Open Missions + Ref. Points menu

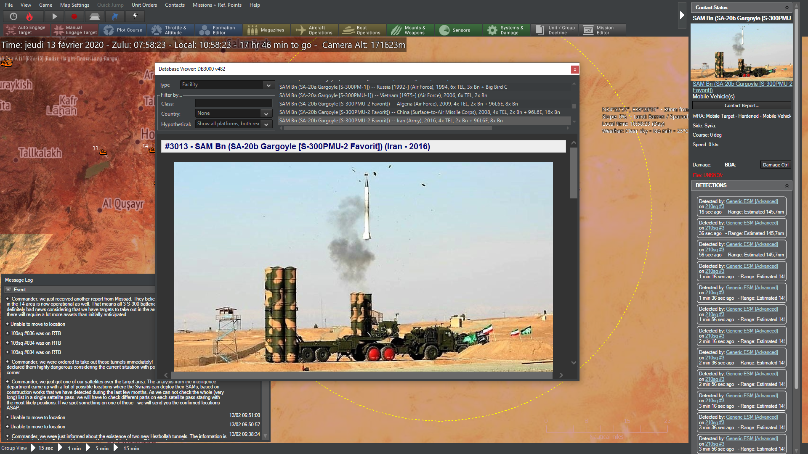coord(217,5)
